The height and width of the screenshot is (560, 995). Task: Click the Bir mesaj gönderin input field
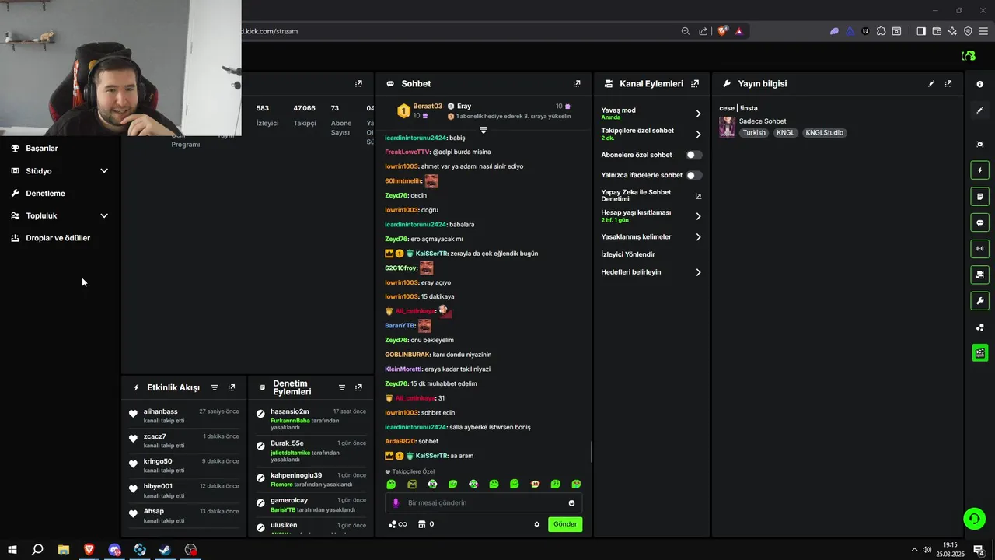click(x=484, y=503)
